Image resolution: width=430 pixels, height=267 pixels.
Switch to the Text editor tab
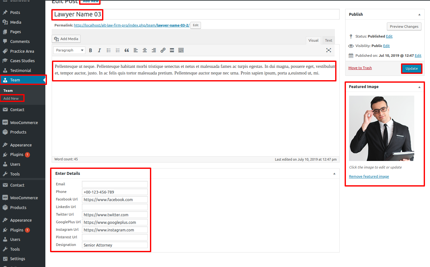329,40
